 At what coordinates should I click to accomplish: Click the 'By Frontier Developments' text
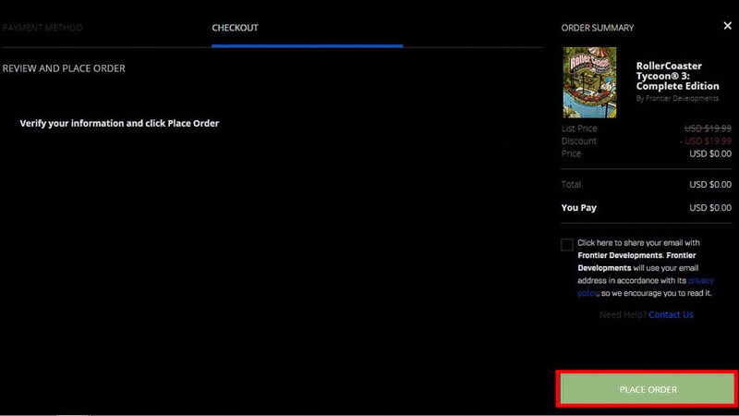coord(677,98)
